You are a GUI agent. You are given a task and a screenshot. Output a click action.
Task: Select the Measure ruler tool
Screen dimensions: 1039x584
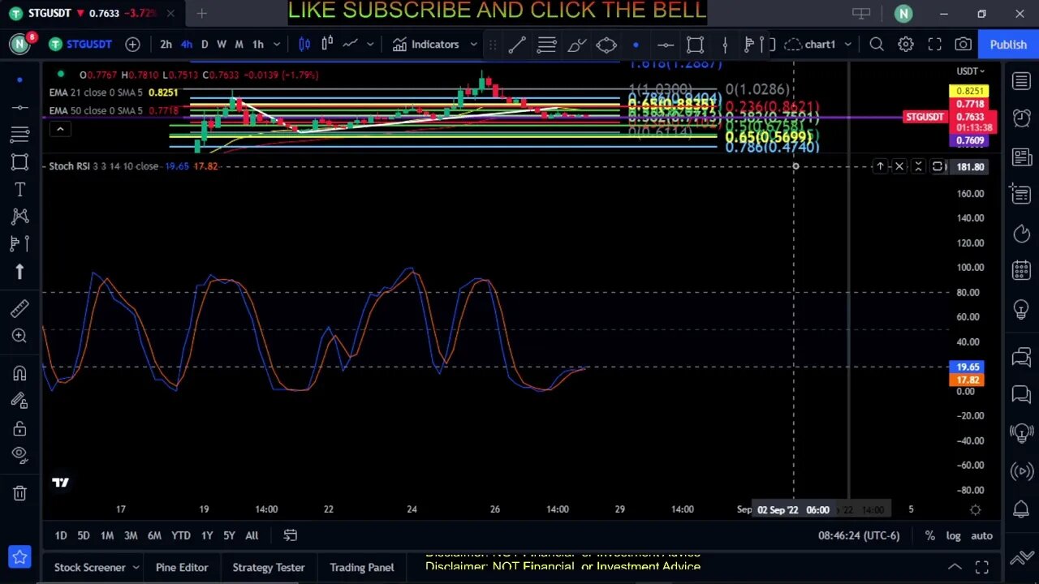click(x=19, y=308)
